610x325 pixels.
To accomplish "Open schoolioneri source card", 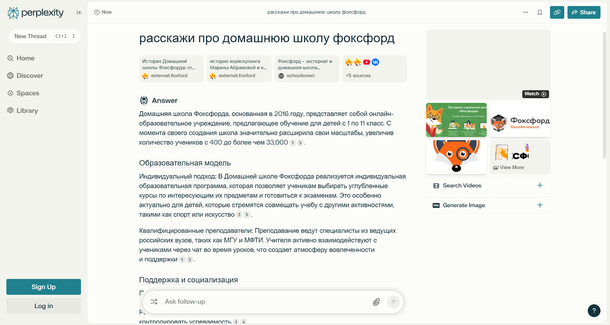I will click(307, 69).
